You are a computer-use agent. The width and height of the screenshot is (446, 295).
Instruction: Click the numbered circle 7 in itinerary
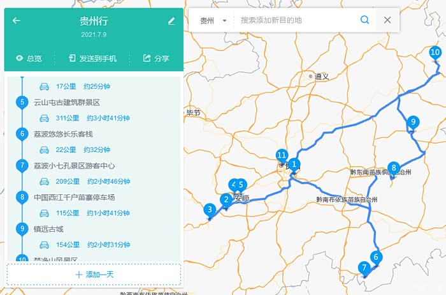click(22, 165)
